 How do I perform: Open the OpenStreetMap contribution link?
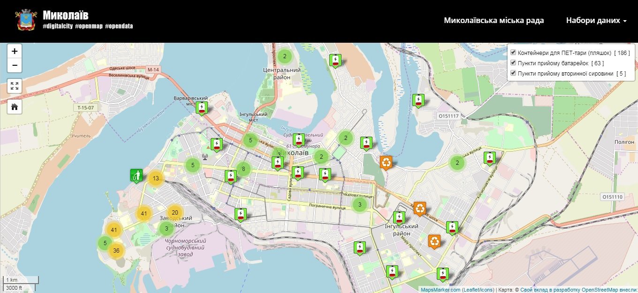click(578, 290)
